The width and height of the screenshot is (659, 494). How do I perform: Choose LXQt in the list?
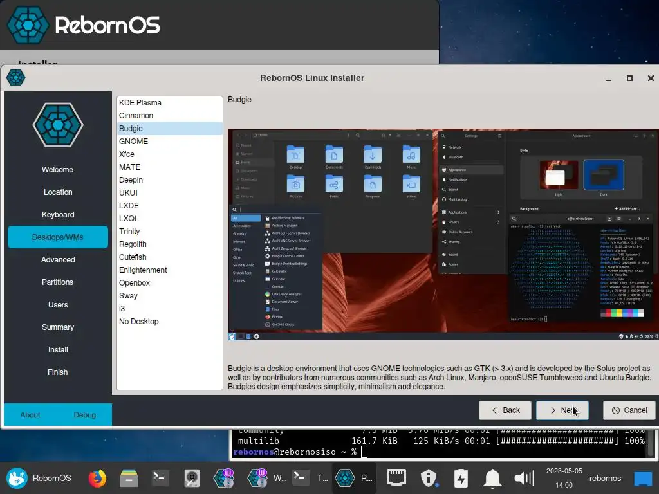point(169,219)
